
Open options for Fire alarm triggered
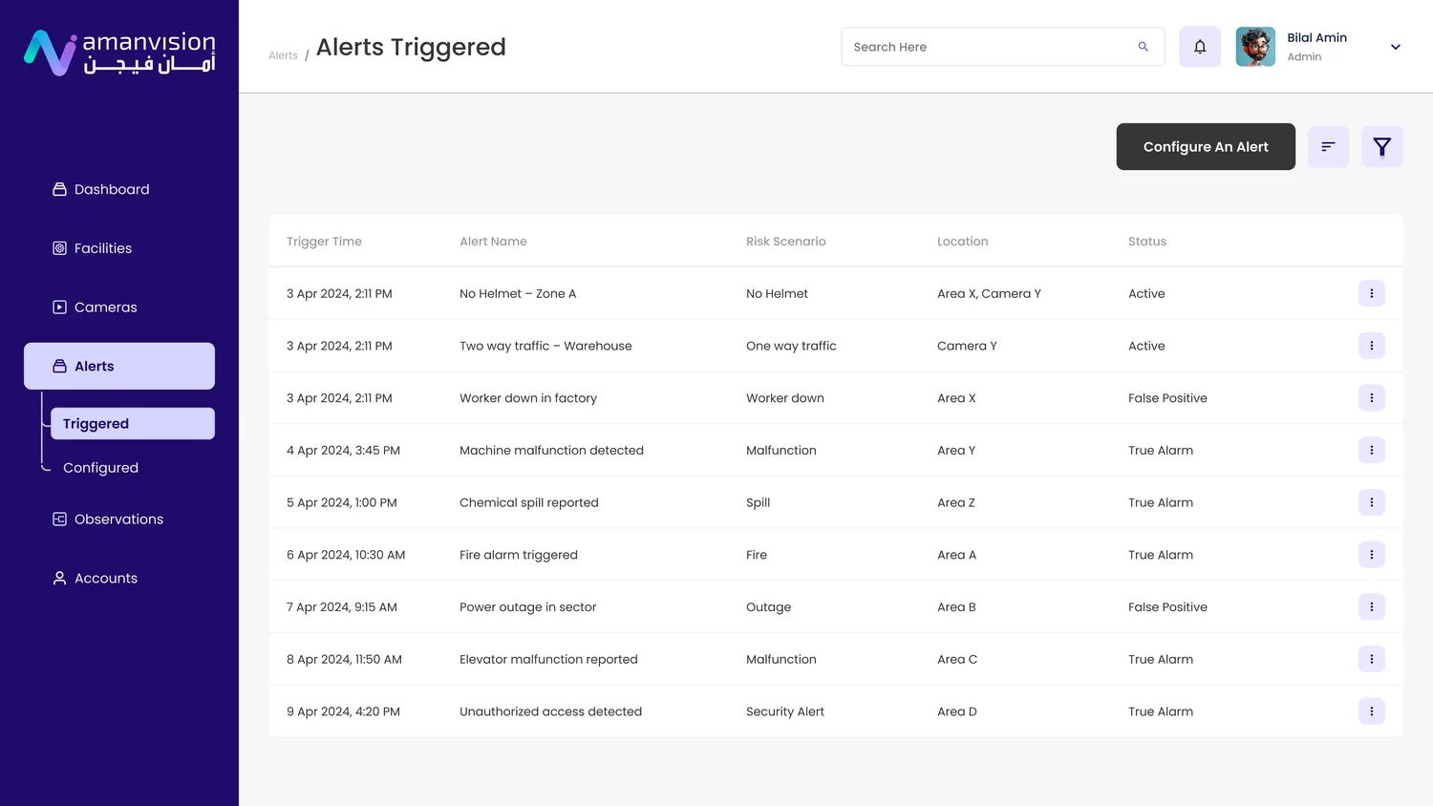[x=1372, y=555]
